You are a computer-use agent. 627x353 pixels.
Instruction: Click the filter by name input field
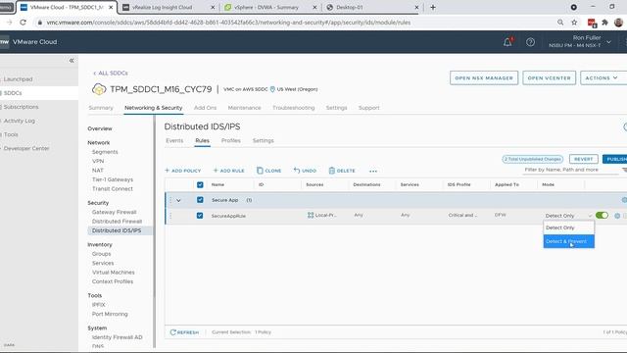(x=571, y=170)
